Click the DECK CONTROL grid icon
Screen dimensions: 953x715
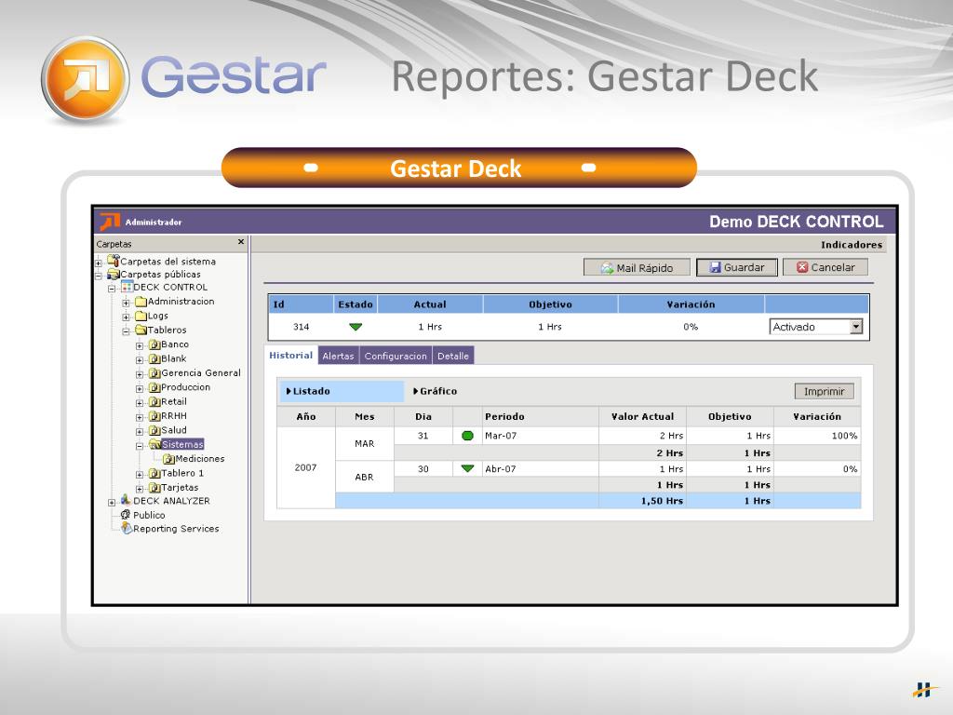pyautogui.click(x=127, y=287)
